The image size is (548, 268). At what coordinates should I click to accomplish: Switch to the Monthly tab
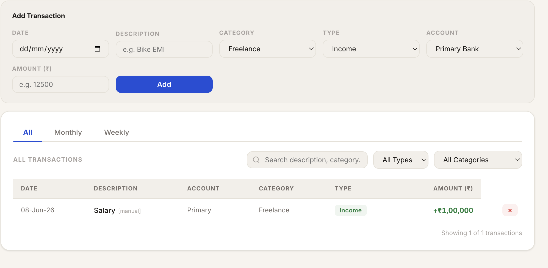(68, 132)
